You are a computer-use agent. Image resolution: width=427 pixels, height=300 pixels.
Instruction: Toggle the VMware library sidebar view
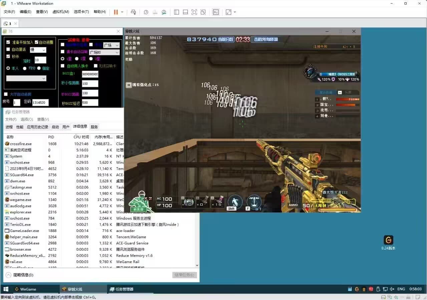[x=176, y=12]
